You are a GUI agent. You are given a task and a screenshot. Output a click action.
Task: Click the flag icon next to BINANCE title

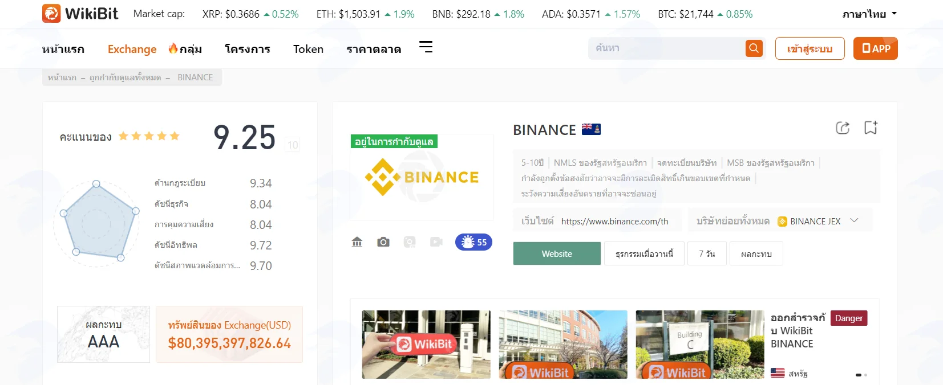pos(591,129)
